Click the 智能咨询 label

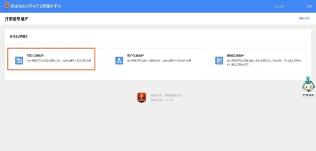tap(308, 95)
